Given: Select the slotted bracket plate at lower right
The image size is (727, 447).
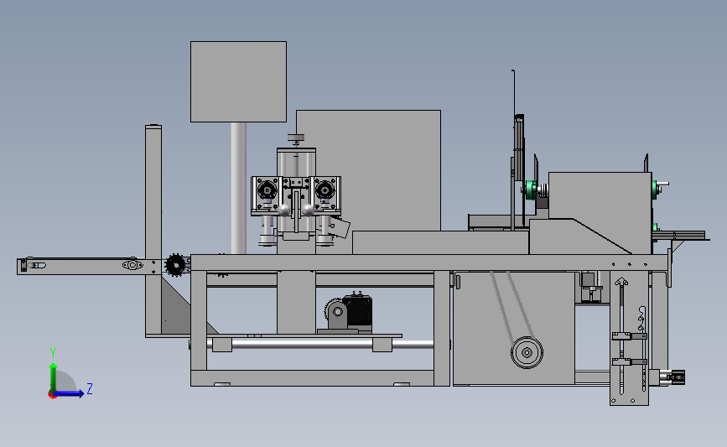Looking at the screenshot, I should coord(629,339).
